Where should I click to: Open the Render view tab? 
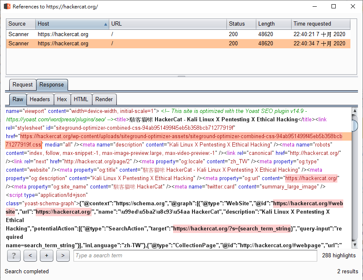pos(104,99)
